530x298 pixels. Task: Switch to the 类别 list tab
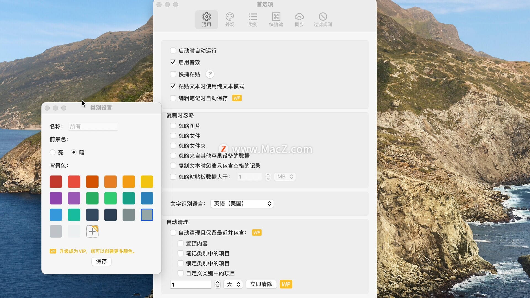(x=253, y=20)
